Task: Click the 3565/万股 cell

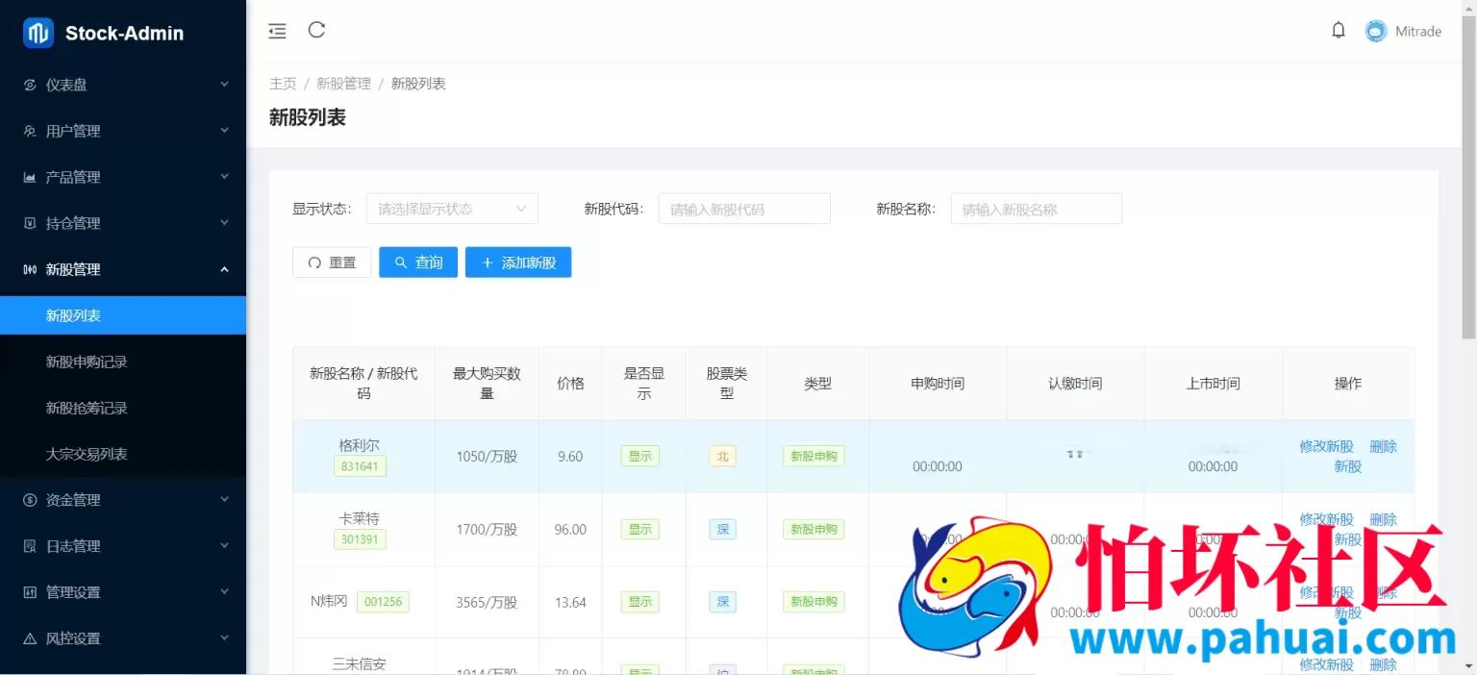Action: tap(487, 603)
